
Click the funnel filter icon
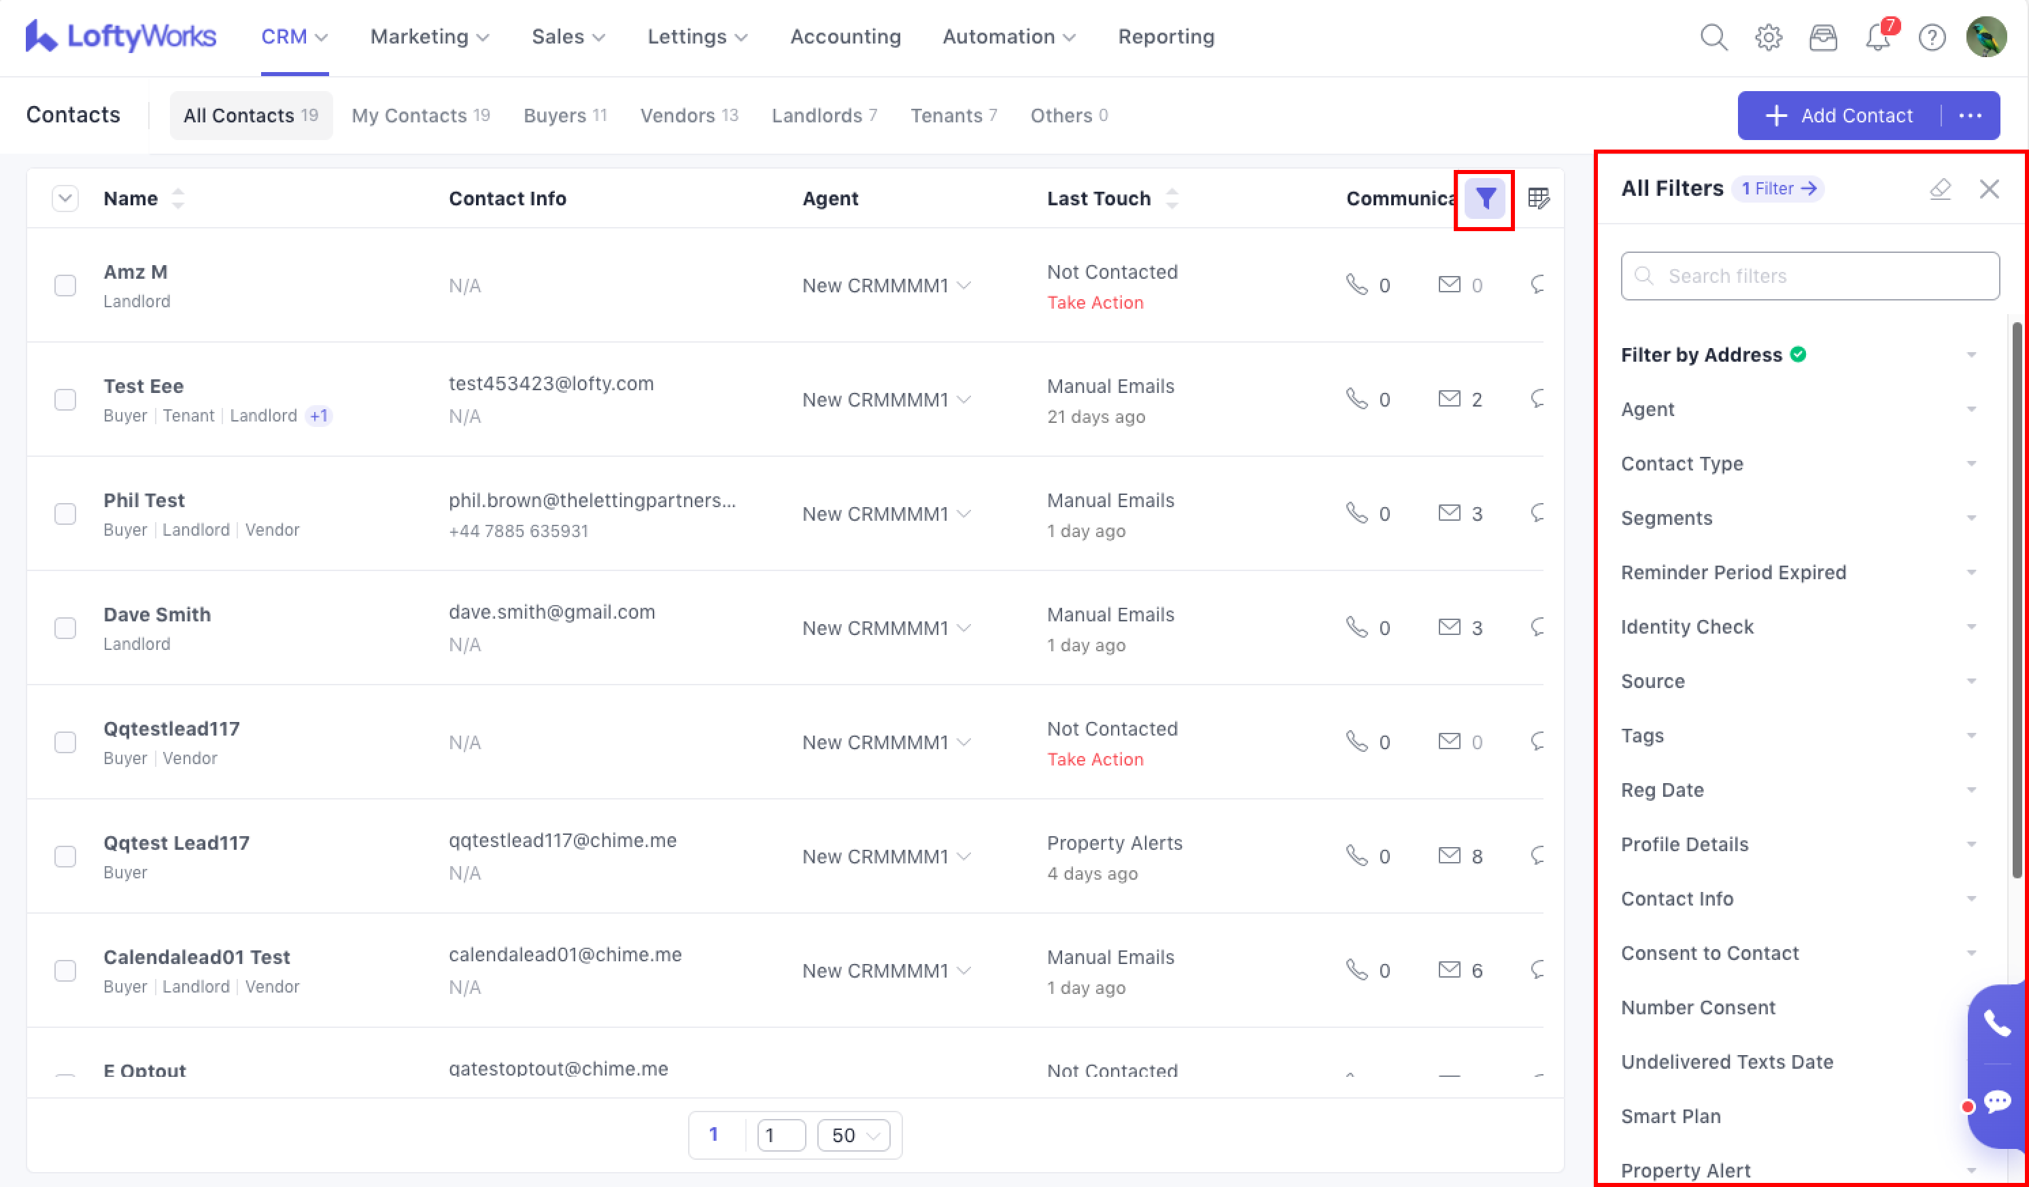[1485, 198]
